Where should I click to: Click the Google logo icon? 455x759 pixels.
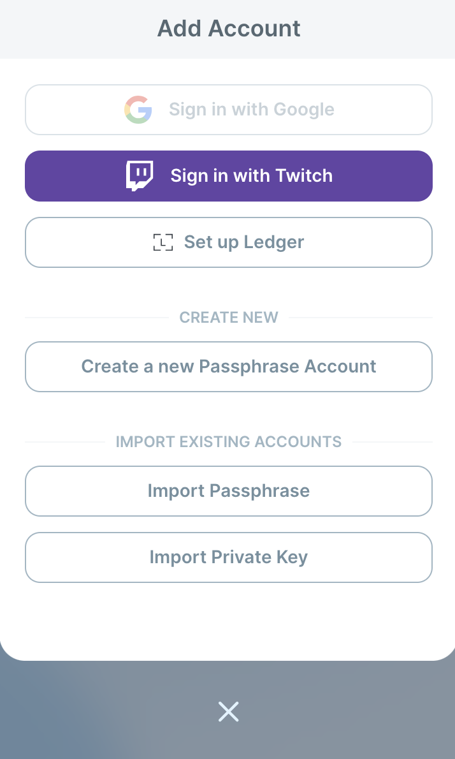[x=138, y=110]
